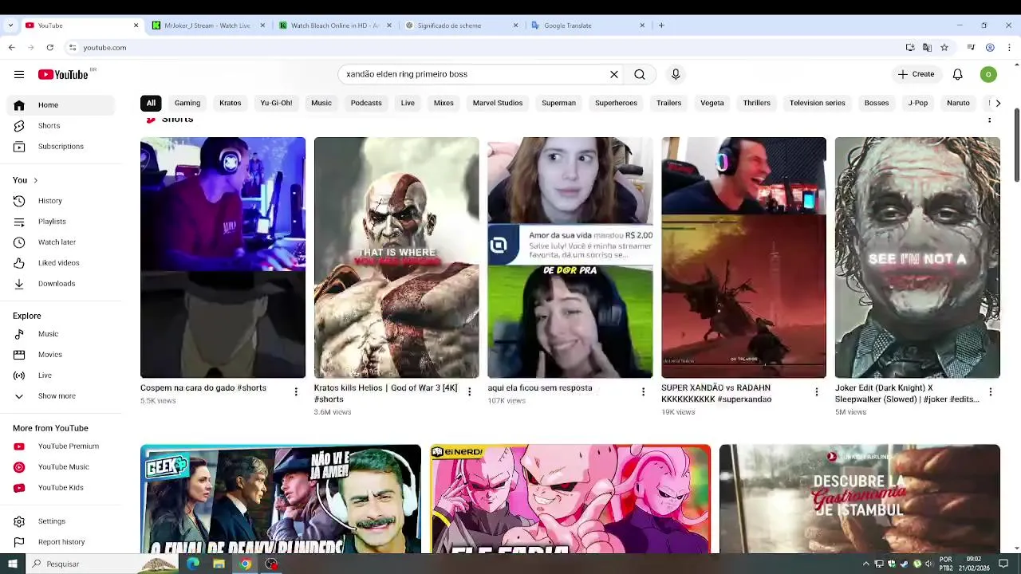Clear the search box with the X
Viewport: 1021px width, 574px height.
click(x=614, y=74)
